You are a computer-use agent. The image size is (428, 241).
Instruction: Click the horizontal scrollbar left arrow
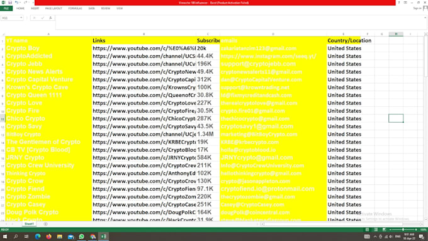coord(262,224)
